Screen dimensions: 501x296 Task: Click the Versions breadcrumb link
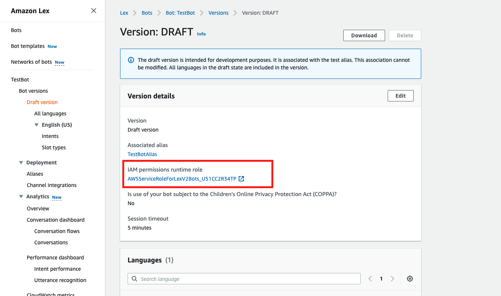(218, 13)
